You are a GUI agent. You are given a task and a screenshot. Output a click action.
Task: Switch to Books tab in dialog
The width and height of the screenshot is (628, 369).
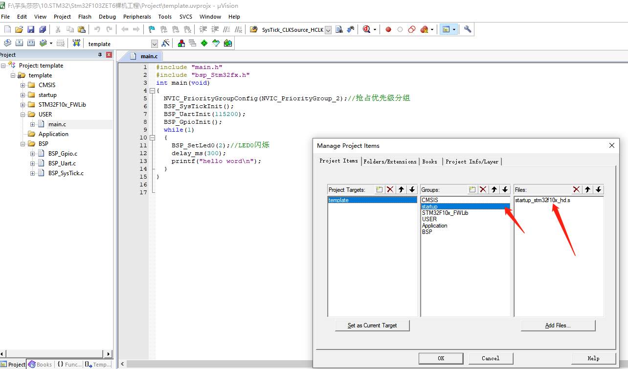tap(430, 161)
